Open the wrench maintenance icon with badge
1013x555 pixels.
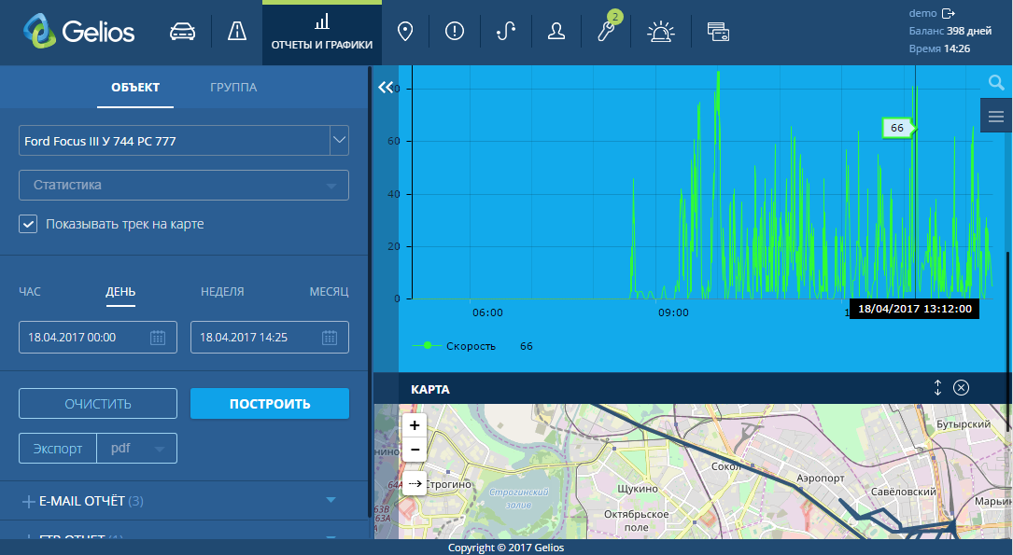(607, 32)
